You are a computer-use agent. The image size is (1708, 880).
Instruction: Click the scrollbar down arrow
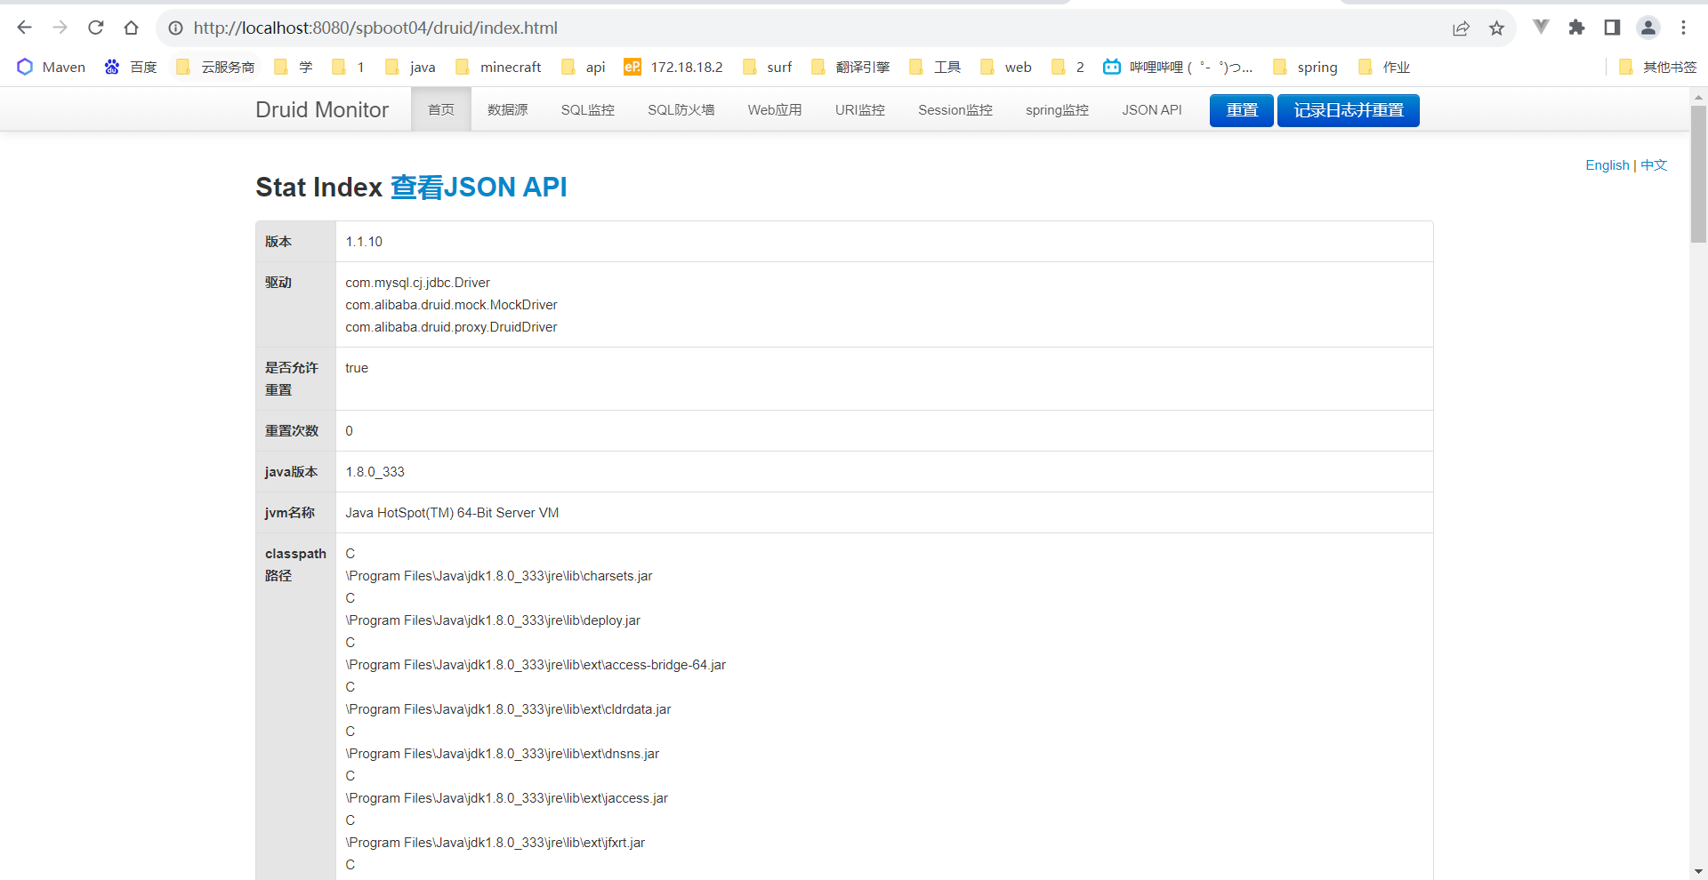[x=1698, y=871]
